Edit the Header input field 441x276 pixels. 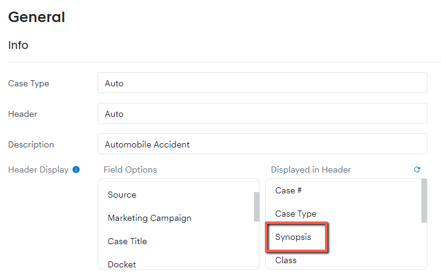tap(263, 113)
